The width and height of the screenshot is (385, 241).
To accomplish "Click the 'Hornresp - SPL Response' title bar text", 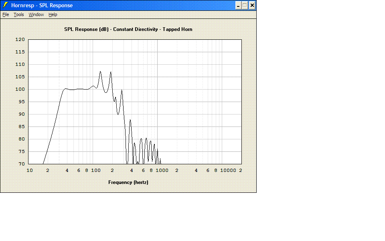I will pos(42,5).
